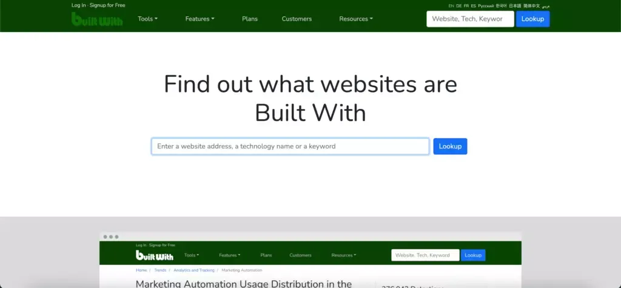Switch site language to EN

pos(451,6)
